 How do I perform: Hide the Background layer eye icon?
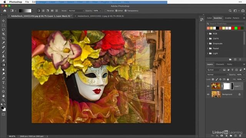tap(208, 94)
